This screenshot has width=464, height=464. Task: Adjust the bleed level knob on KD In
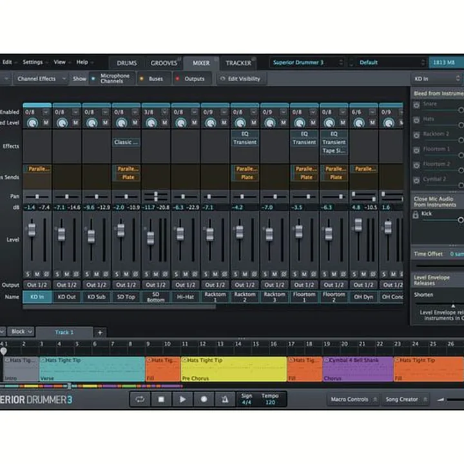point(33,122)
